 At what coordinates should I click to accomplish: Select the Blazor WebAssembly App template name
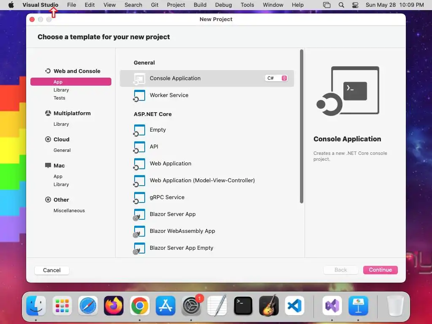(182, 231)
